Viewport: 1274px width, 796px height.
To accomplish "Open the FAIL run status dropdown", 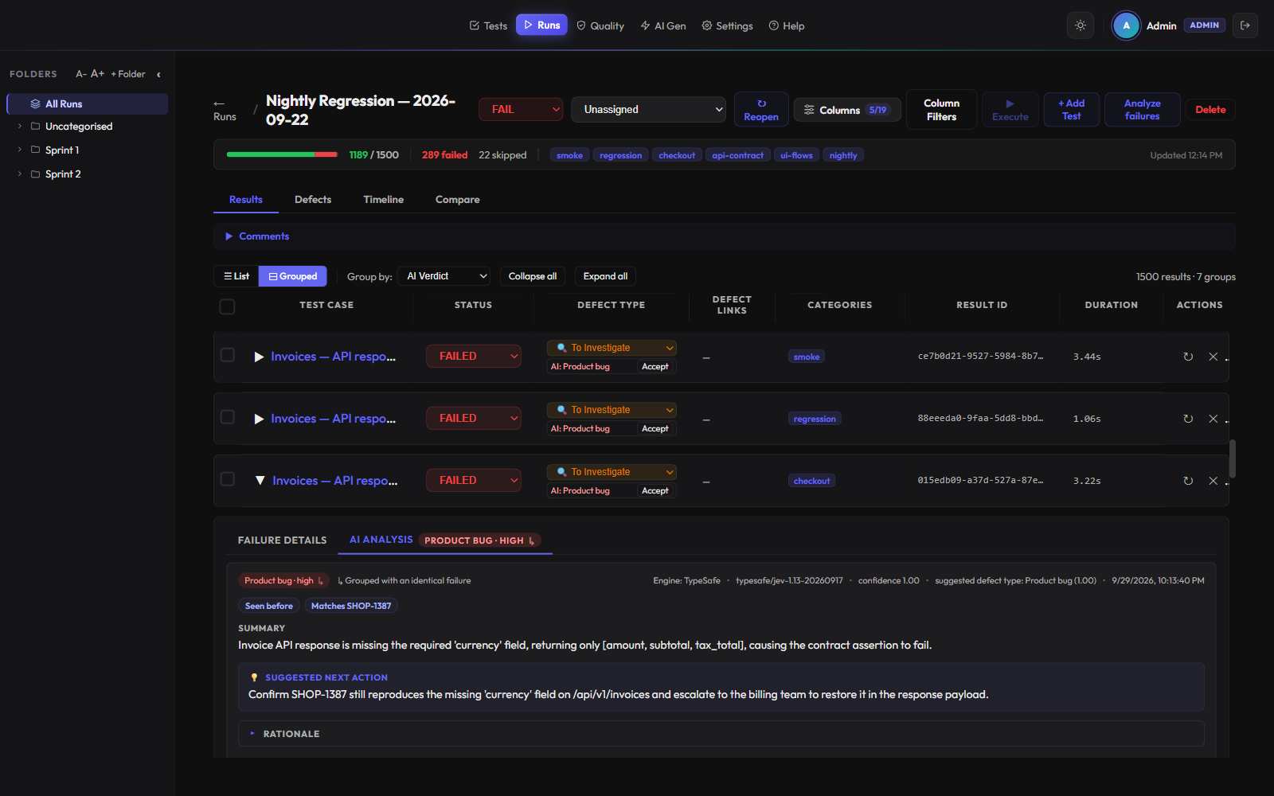I will pos(521,109).
